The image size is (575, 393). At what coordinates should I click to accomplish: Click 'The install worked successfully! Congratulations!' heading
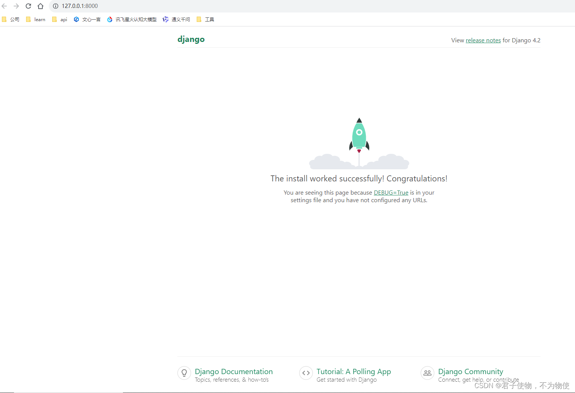(x=359, y=179)
